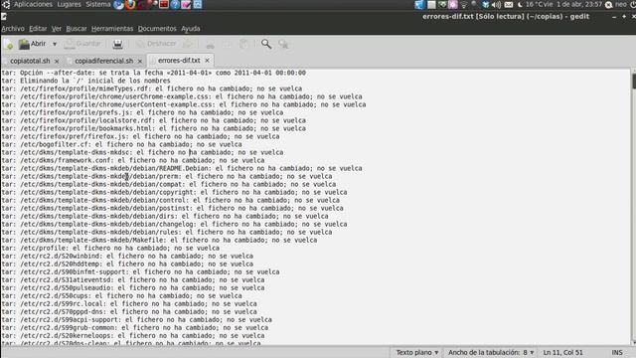Click the Dropbox tray icon beside volume
Screen dimensions: 636x358
coord(486,5)
